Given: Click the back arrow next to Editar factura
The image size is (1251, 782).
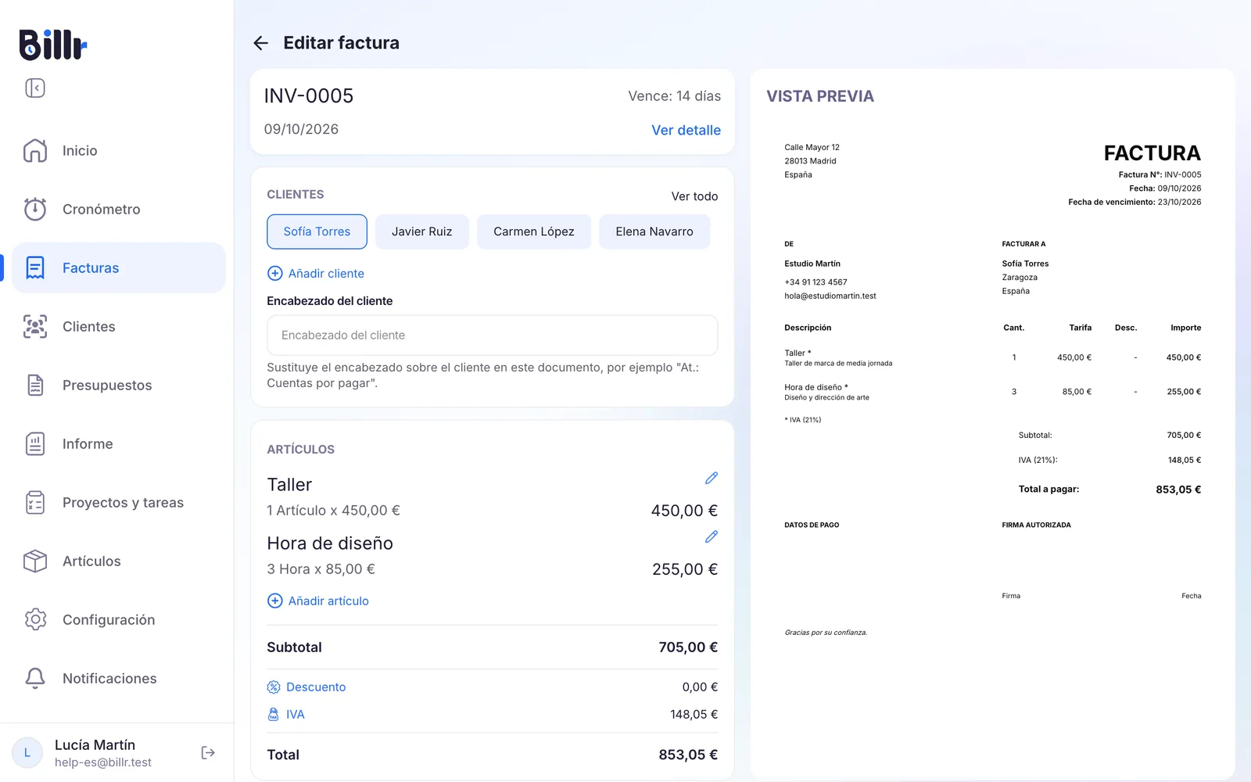Looking at the screenshot, I should click(261, 43).
